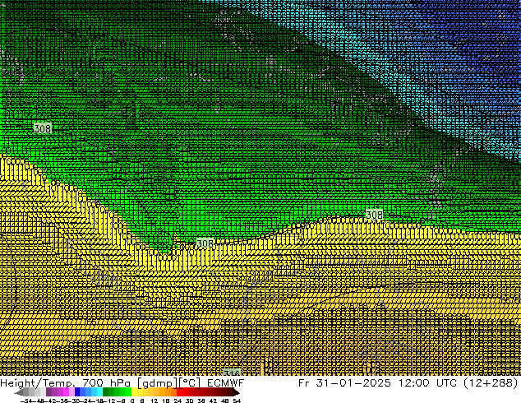Click the gray left arrow end of the color bar
The width and height of the screenshot is (521, 403).
(19, 391)
